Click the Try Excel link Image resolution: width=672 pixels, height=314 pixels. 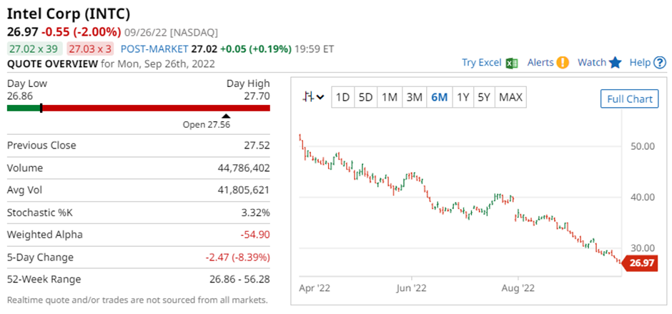[x=481, y=63]
